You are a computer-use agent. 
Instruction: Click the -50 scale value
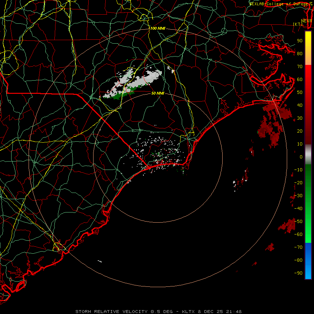point(298,222)
